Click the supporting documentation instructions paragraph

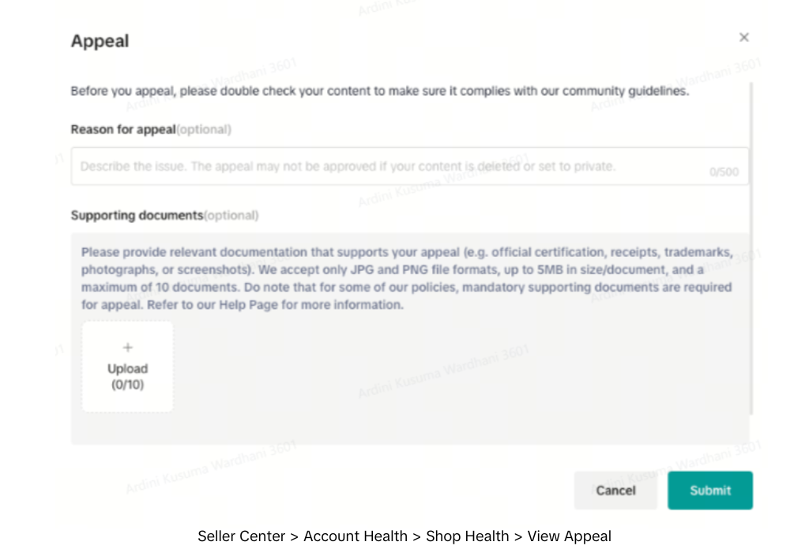(406, 278)
